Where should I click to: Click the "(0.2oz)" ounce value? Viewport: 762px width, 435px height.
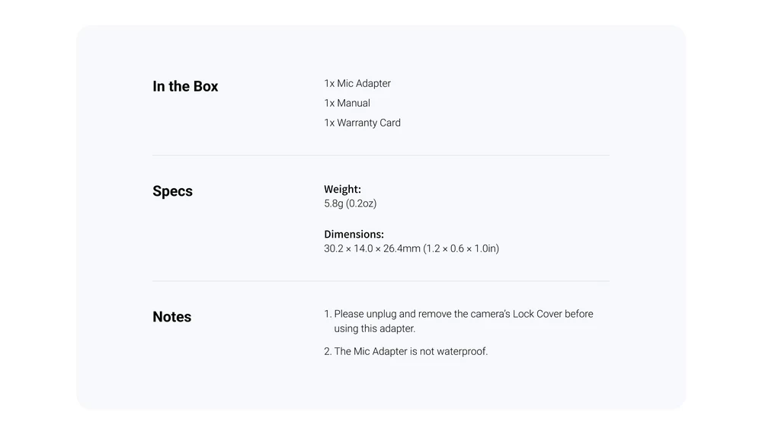[x=362, y=204]
